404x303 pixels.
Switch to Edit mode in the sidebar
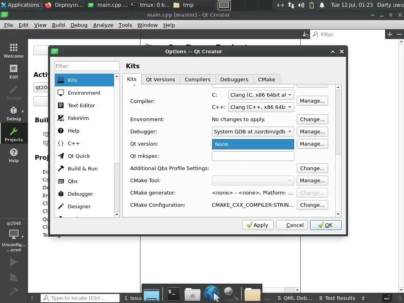[14, 72]
